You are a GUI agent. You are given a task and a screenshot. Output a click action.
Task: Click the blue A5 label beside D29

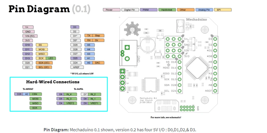coord(89,45)
